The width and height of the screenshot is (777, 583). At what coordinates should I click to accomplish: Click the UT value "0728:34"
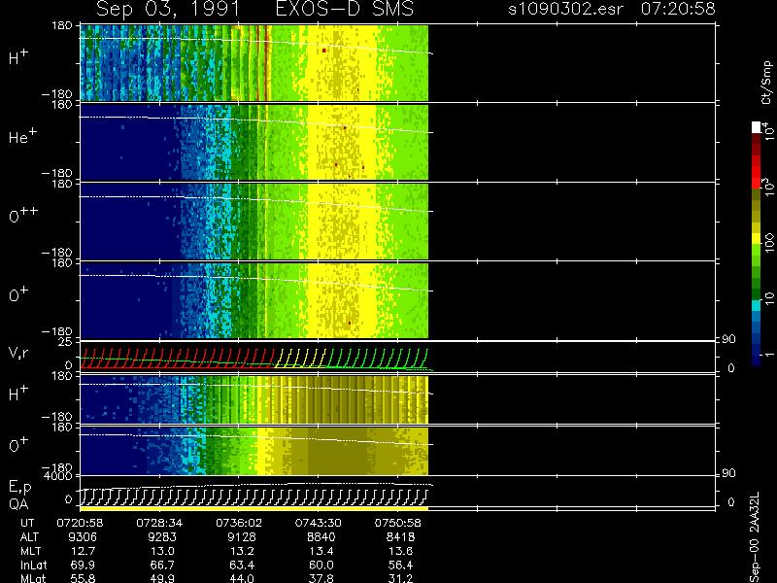159,523
